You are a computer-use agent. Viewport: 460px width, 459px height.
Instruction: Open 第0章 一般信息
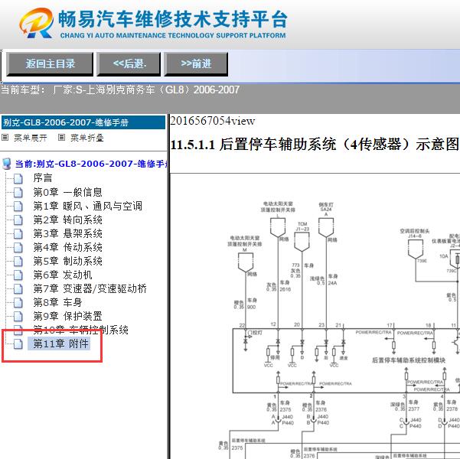click(x=68, y=192)
